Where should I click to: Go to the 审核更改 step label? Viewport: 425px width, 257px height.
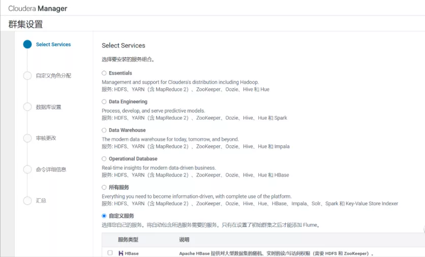click(x=46, y=138)
